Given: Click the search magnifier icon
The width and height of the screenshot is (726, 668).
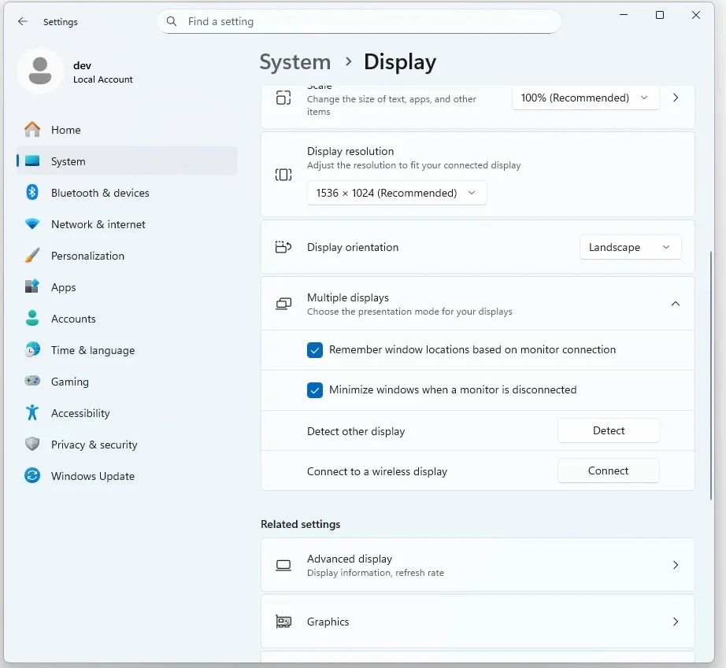Looking at the screenshot, I should coord(172,21).
